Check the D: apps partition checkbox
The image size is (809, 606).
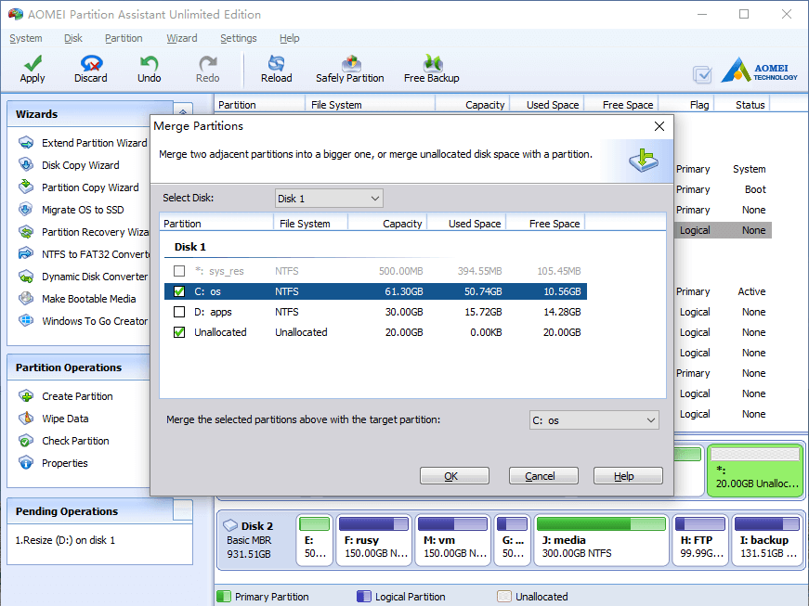[179, 312]
